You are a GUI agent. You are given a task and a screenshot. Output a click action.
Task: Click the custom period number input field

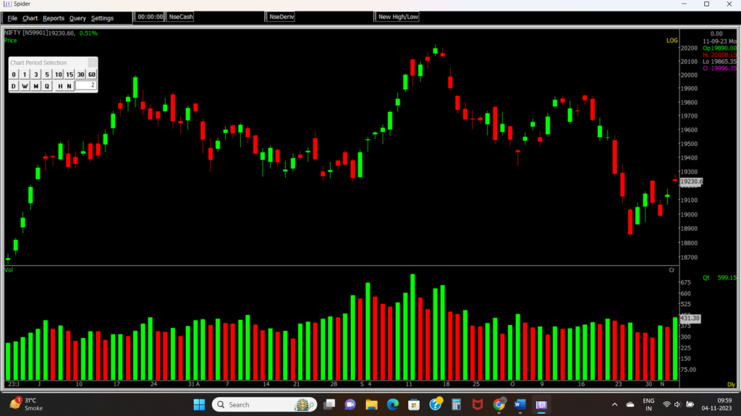click(86, 86)
